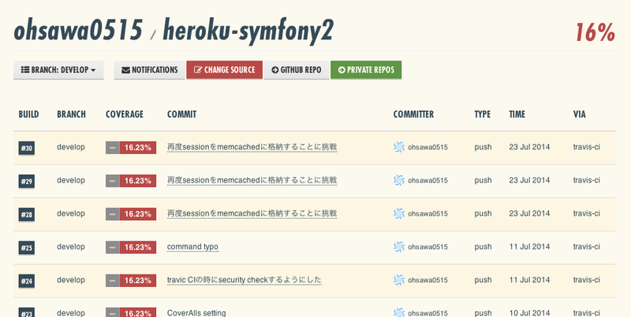Open the heroku-symfony2 repo title link
Image resolution: width=631 pixels, height=317 pixels.
[248, 31]
